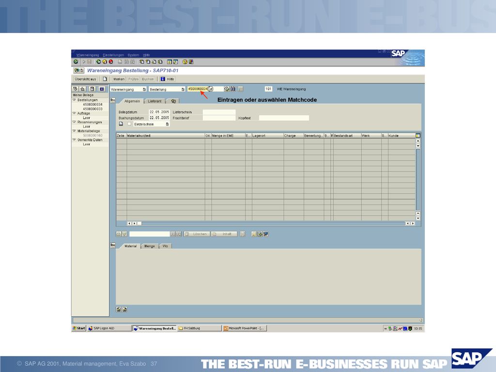Click the red Cancel icon

[x=111, y=62]
